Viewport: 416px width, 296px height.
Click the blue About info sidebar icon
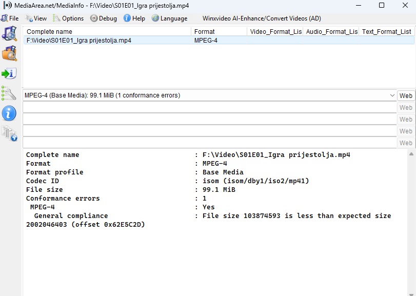click(9, 113)
